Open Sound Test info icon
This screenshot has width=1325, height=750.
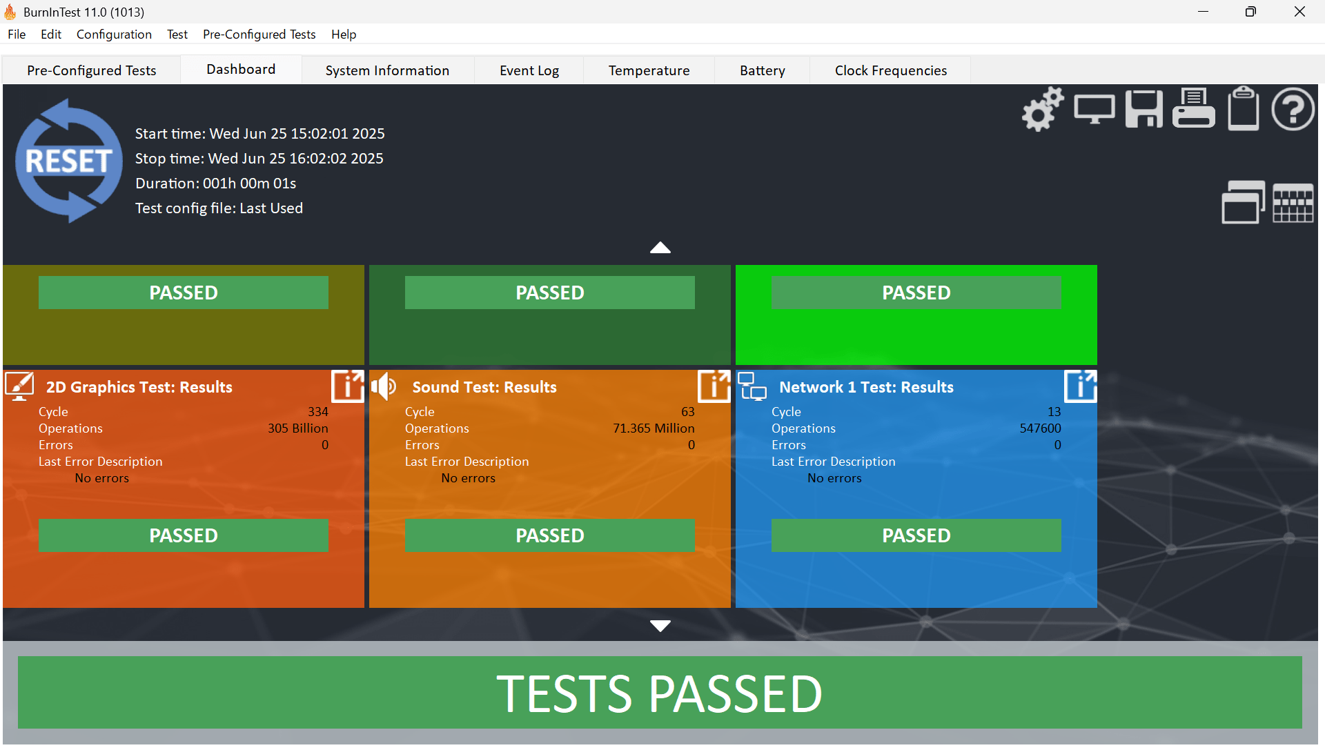tap(714, 386)
